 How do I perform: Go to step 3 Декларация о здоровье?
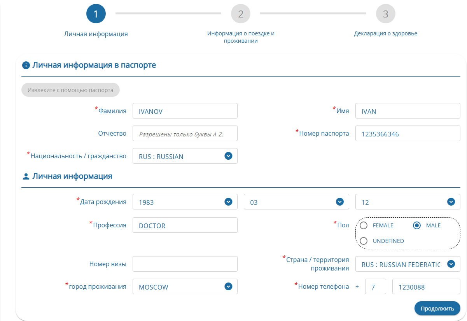[386, 14]
